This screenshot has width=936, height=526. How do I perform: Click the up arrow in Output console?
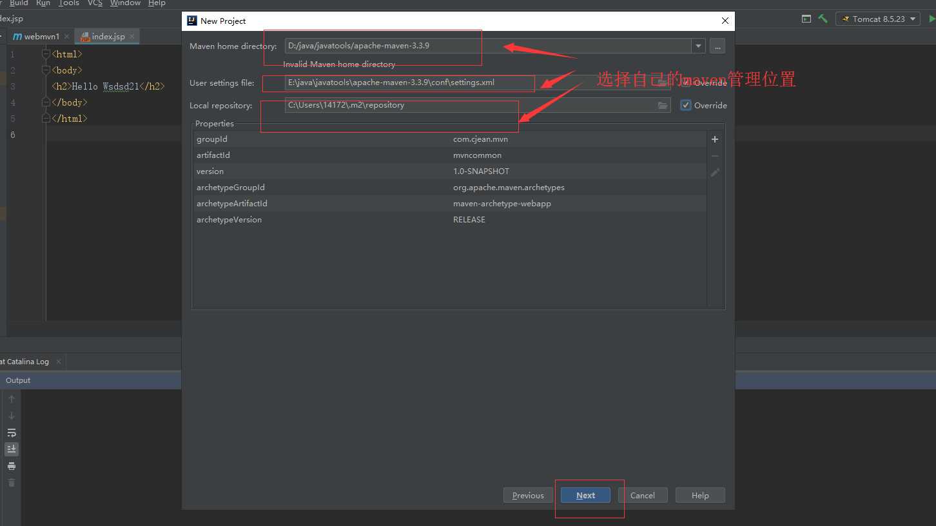[x=12, y=399]
